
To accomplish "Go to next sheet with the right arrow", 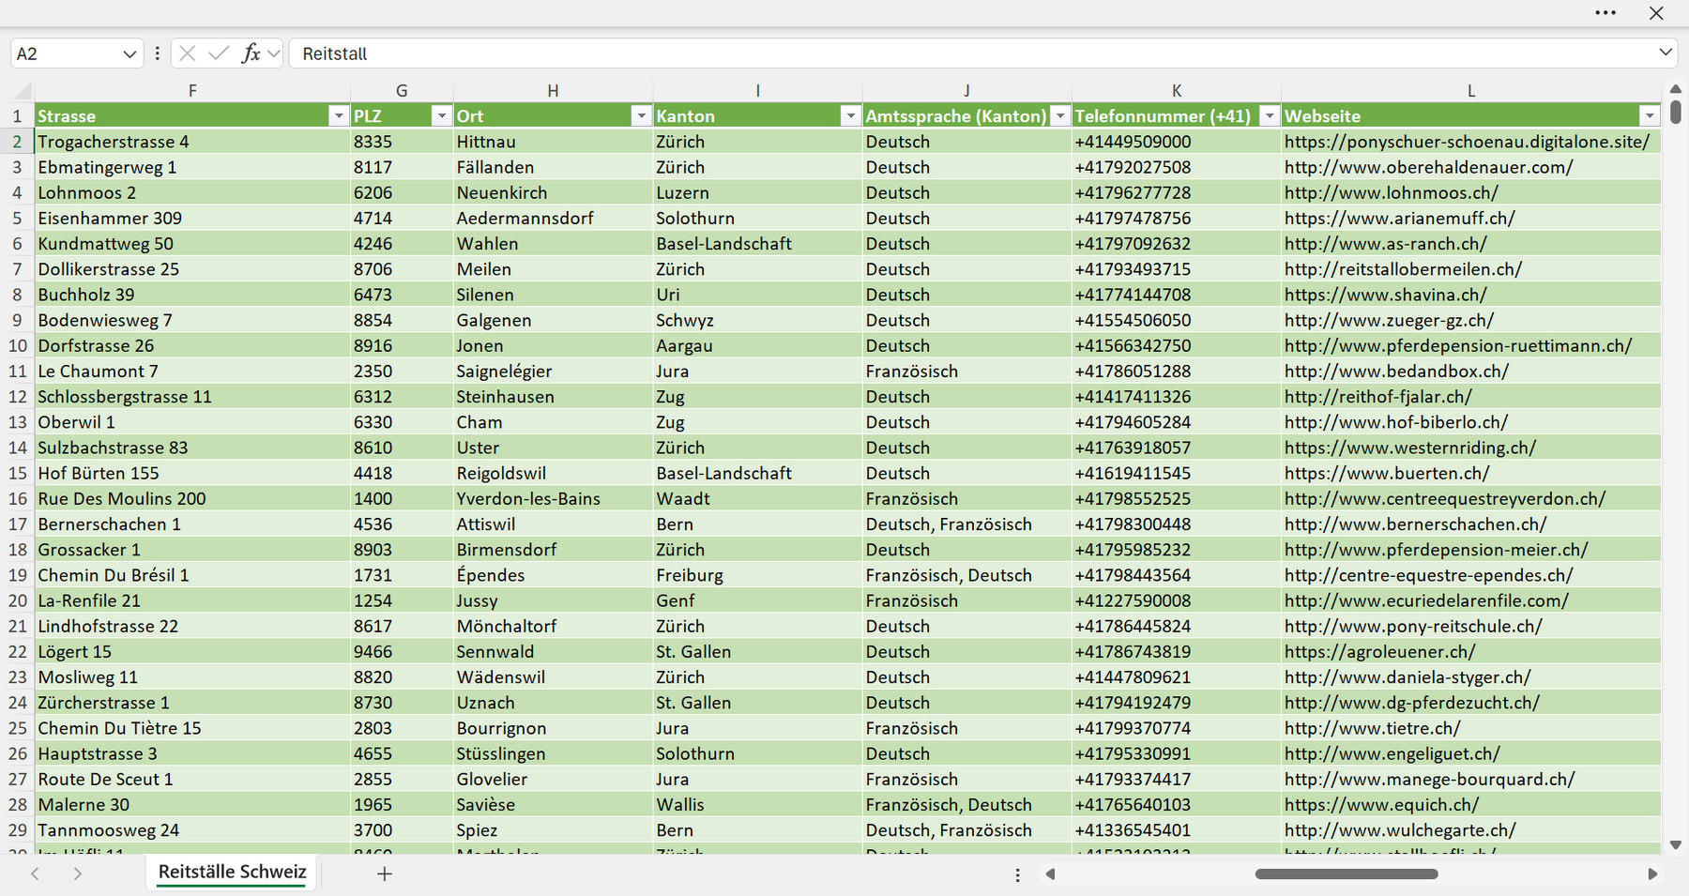I will [78, 873].
